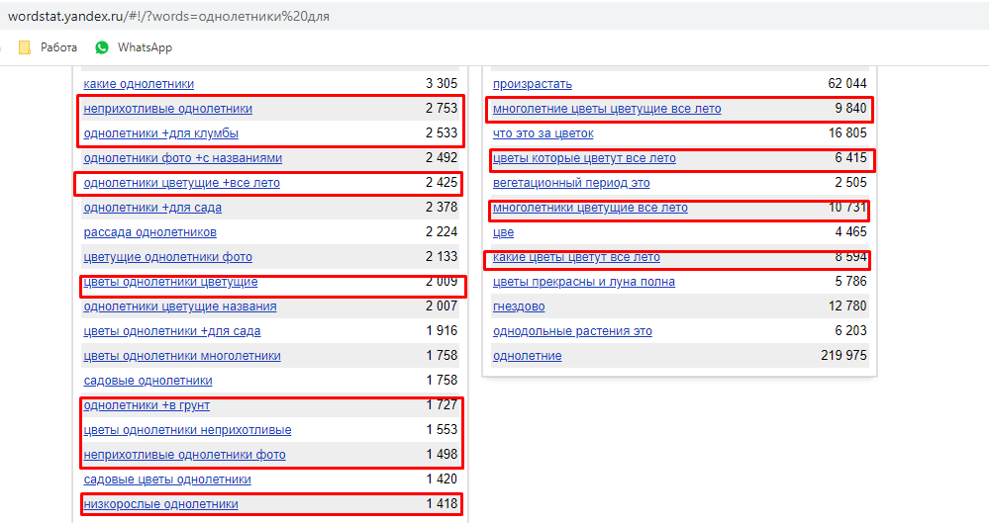
Task: Open the какие однолетники query link
Action: (139, 84)
